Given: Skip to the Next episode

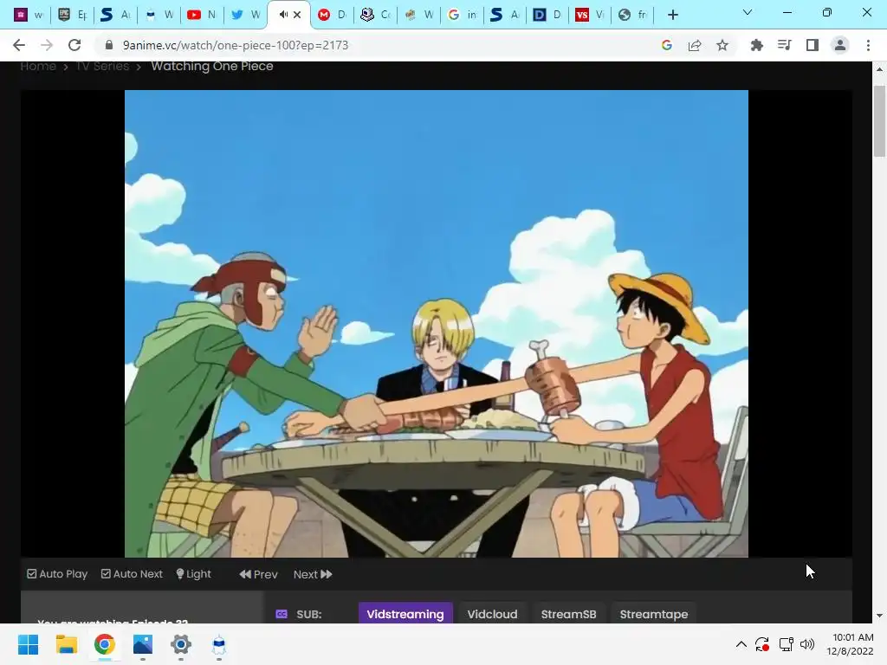Looking at the screenshot, I should 313,575.
